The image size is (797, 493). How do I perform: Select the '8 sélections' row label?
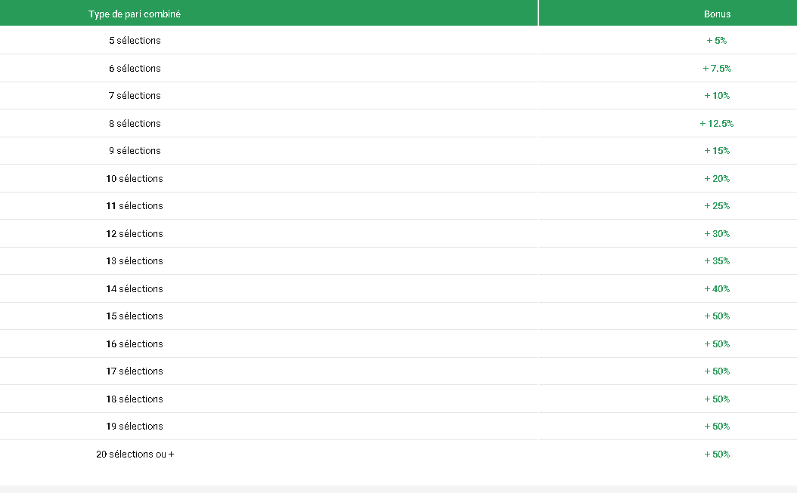(x=135, y=123)
